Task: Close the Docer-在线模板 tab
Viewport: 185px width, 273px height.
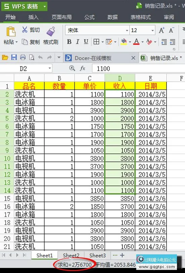Action: coord(133,58)
